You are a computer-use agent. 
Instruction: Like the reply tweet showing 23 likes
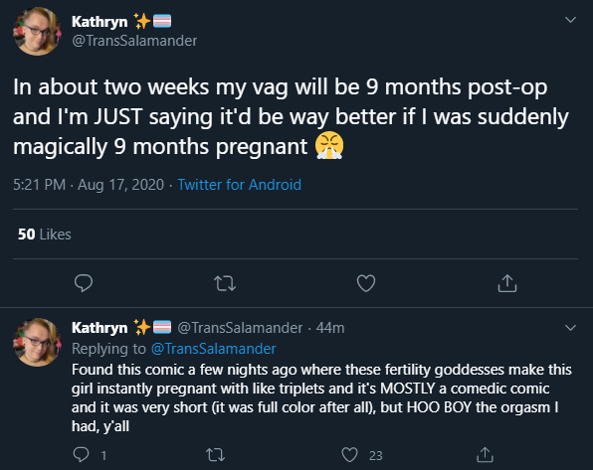(x=349, y=454)
